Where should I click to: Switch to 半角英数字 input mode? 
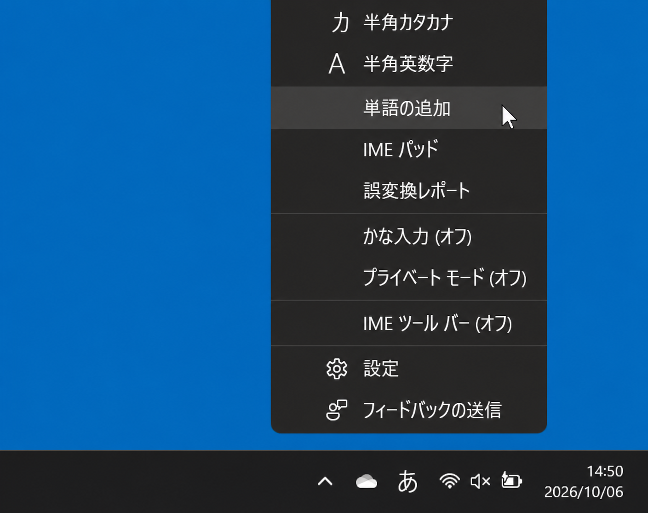pos(409,63)
